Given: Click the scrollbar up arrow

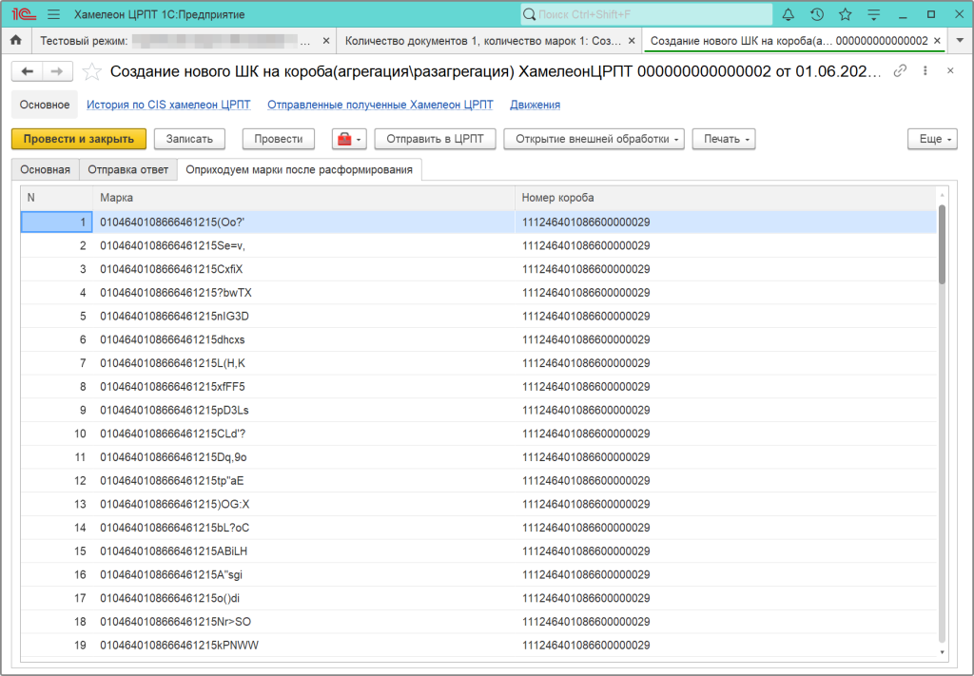Looking at the screenshot, I should point(943,194).
